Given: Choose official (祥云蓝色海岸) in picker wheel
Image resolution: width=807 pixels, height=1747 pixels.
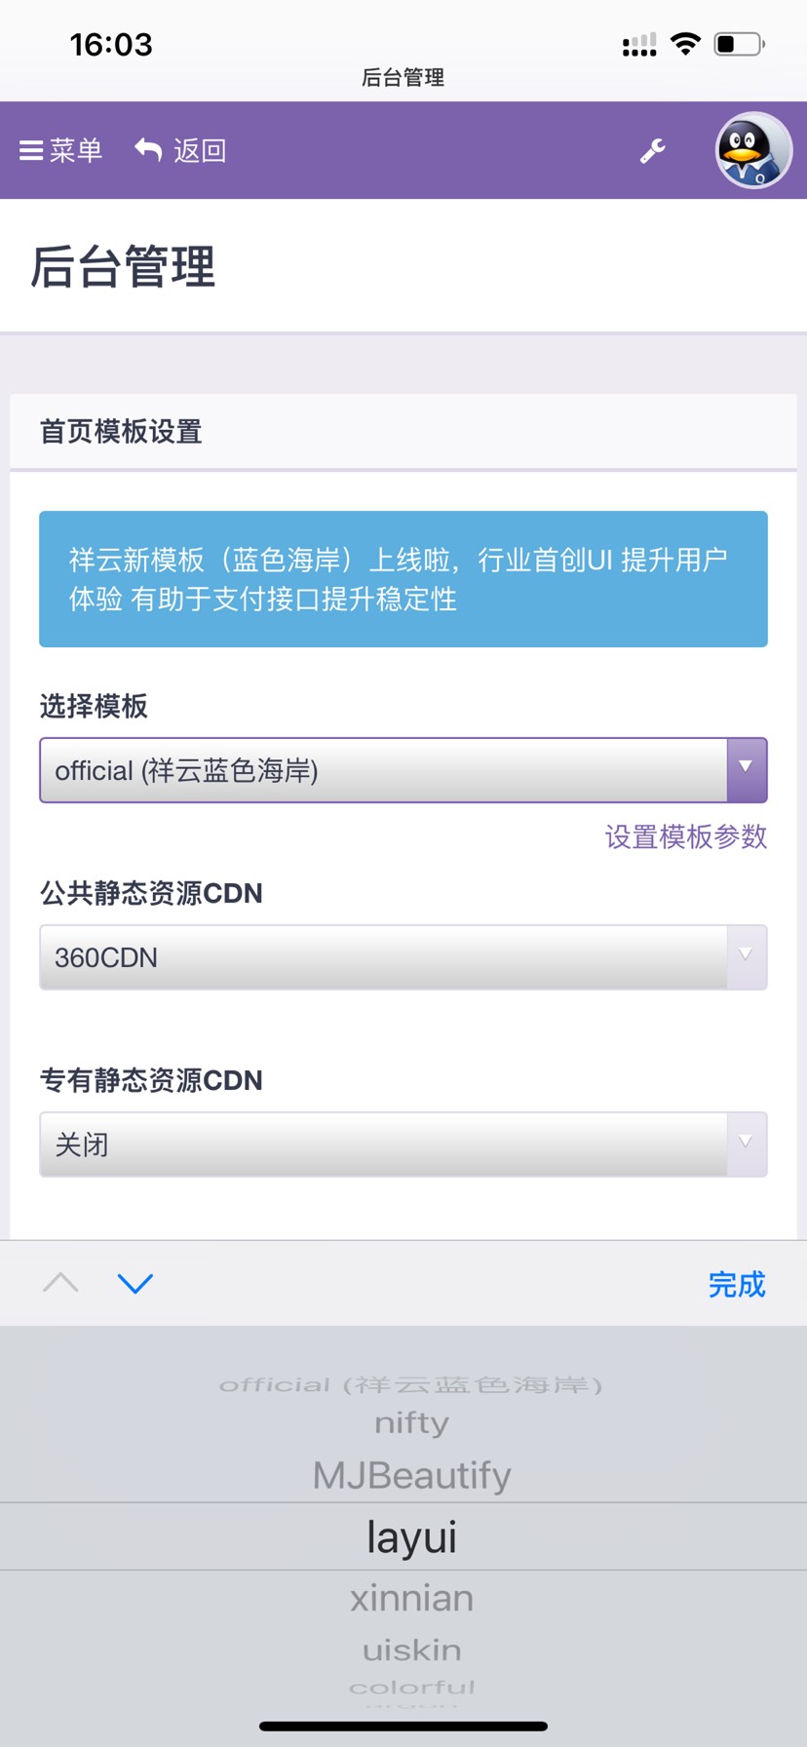Looking at the screenshot, I should pyautogui.click(x=411, y=1384).
